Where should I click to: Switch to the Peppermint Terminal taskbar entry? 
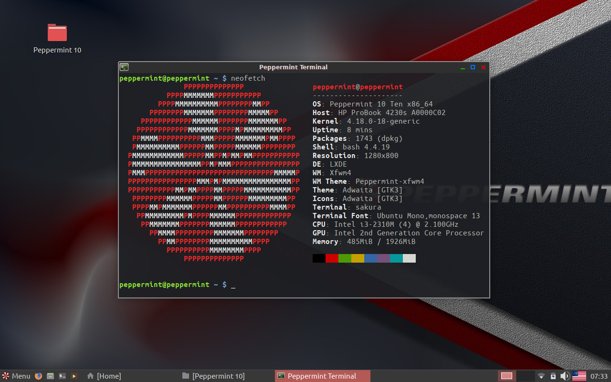point(322,376)
